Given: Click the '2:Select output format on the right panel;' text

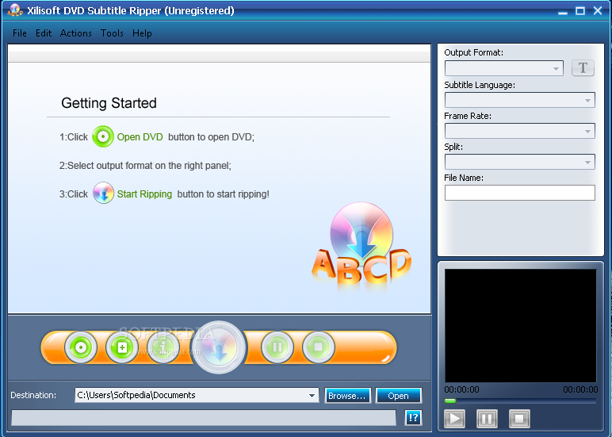Looking at the screenshot, I should pyautogui.click(x=145, y=166).
